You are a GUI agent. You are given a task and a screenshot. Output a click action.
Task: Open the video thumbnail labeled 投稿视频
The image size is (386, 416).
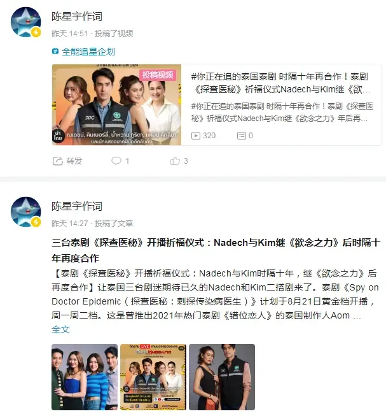(116, 104)
